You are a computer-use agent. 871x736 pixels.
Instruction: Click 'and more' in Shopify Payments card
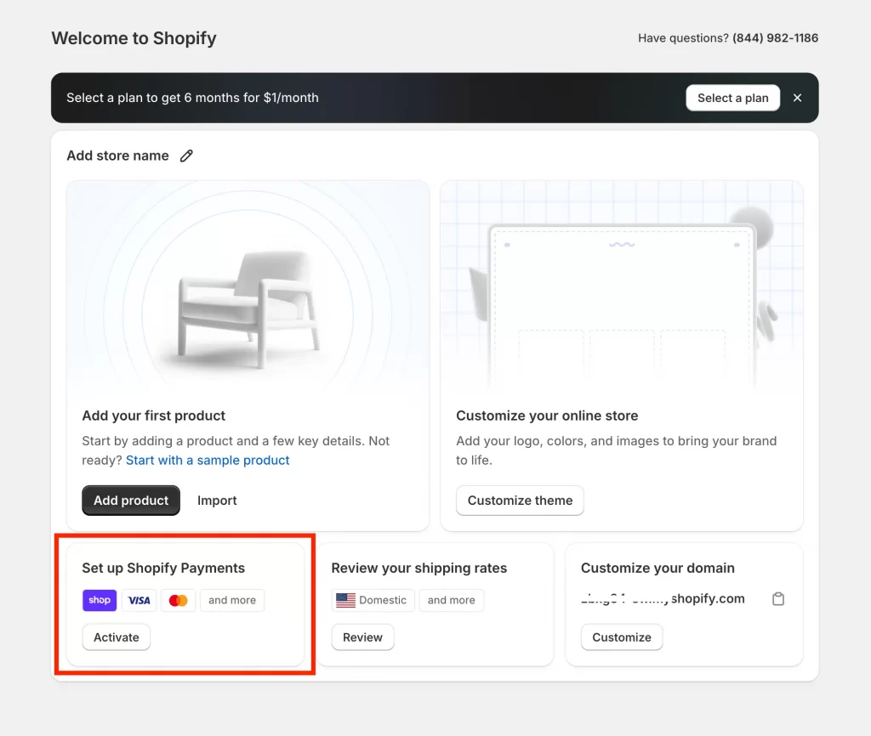tap(232, 600)
